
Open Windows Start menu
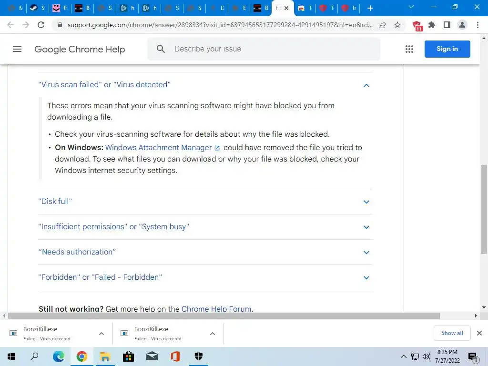[x=11, y=356]
